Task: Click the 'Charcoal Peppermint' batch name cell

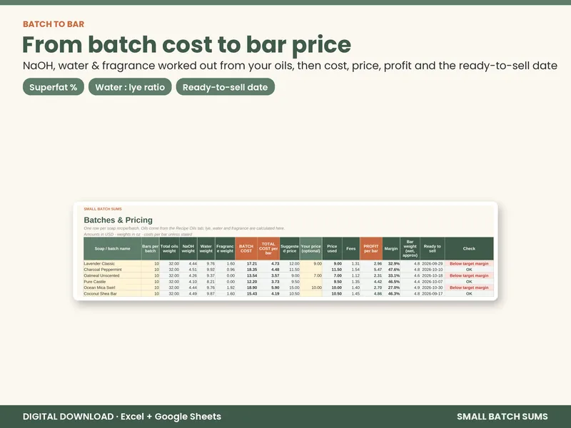Action: click(x=112, y=270)
